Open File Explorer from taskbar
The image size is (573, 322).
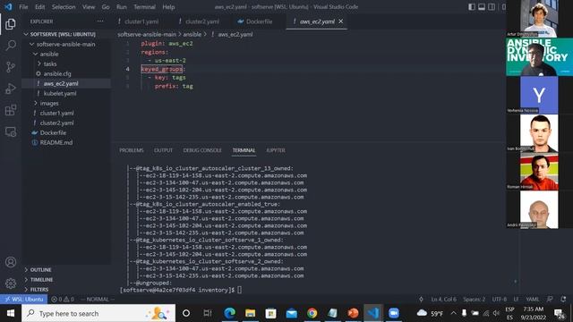pyautogui.click(x=251, y=313)
